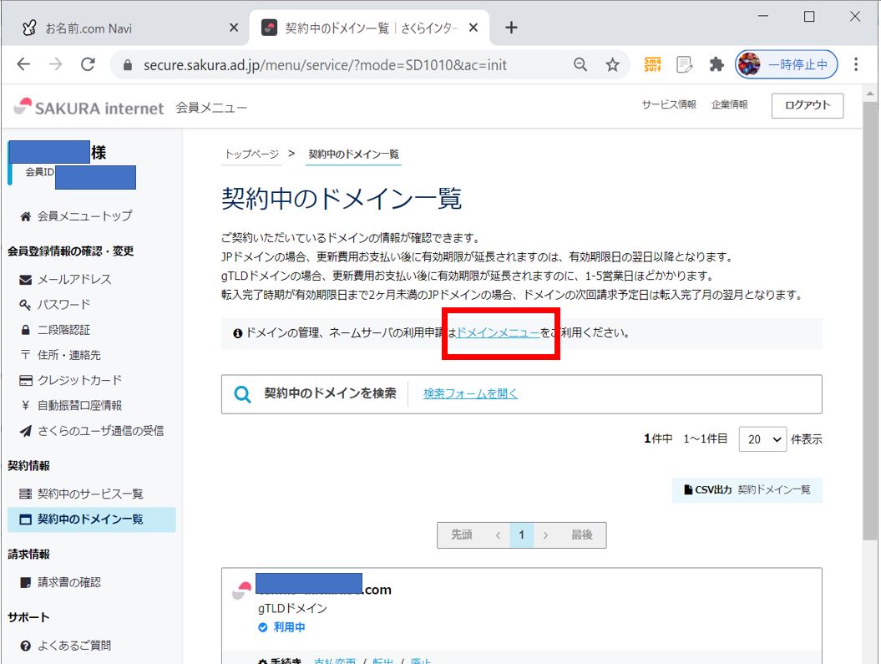
Task: Click the credit card icon in sidebar
Action: click(x=25, y=380)
